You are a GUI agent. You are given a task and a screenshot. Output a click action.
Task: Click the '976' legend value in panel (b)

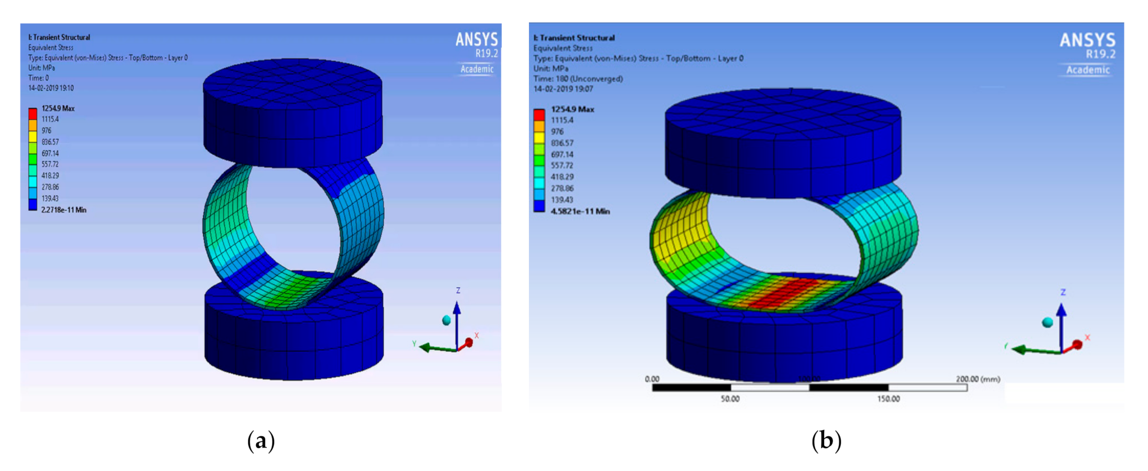(557, 132)
